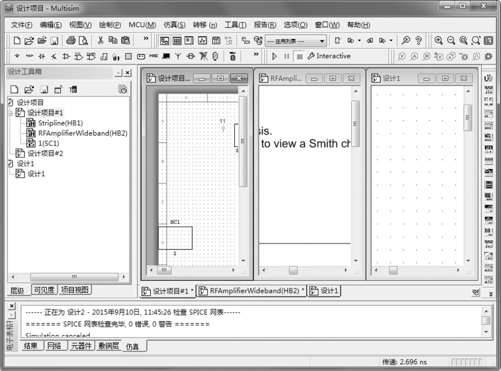Switch to 设计1 document tab
Viewport: 501px width, 371px height.
pos(324,291)
